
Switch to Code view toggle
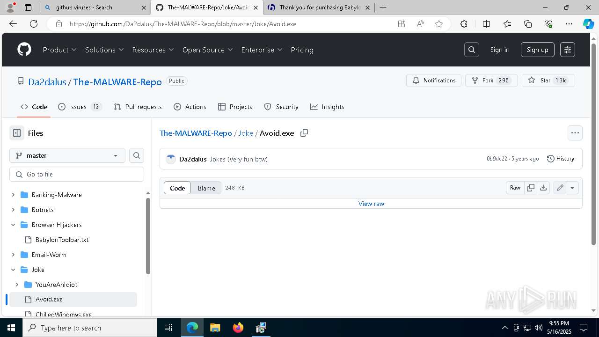(177, 188)
